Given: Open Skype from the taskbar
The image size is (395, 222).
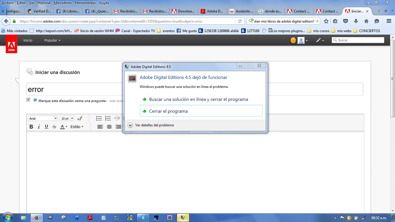Looking at the screenshot, I should 143,218.
